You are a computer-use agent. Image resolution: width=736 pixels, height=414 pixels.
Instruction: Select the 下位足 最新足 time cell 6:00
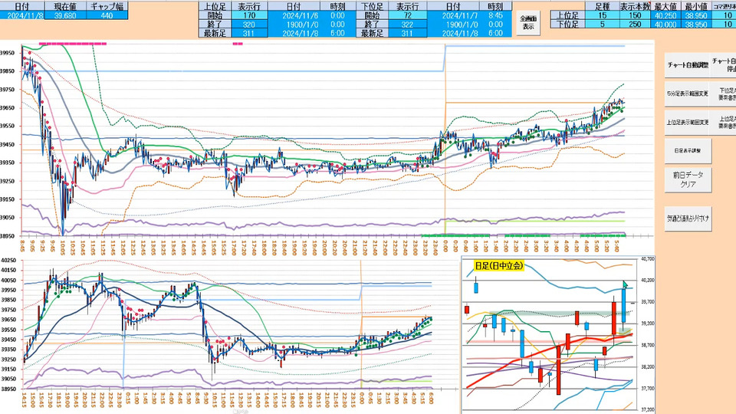pyautogui.click(x=496, y=33)
